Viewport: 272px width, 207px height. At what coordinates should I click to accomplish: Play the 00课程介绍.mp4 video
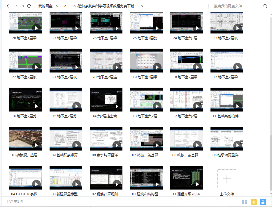(x=187, y=178)
